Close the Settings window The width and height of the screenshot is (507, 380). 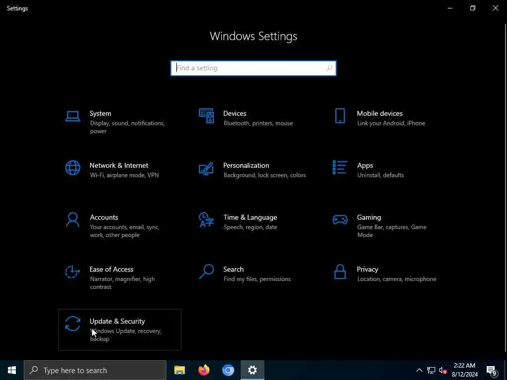(x=495, y=8)
